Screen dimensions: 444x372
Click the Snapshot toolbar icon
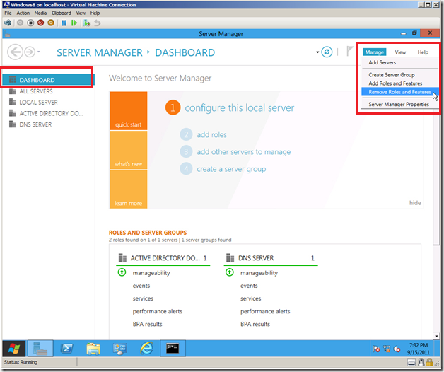[x=87, y=23]
